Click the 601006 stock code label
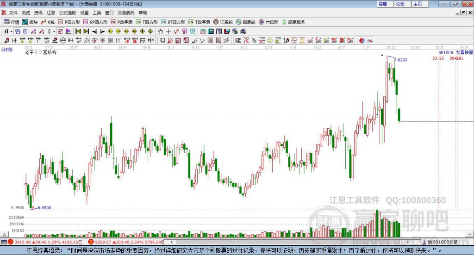This screenshot has width=474, height=255. (x=446, y=53)
